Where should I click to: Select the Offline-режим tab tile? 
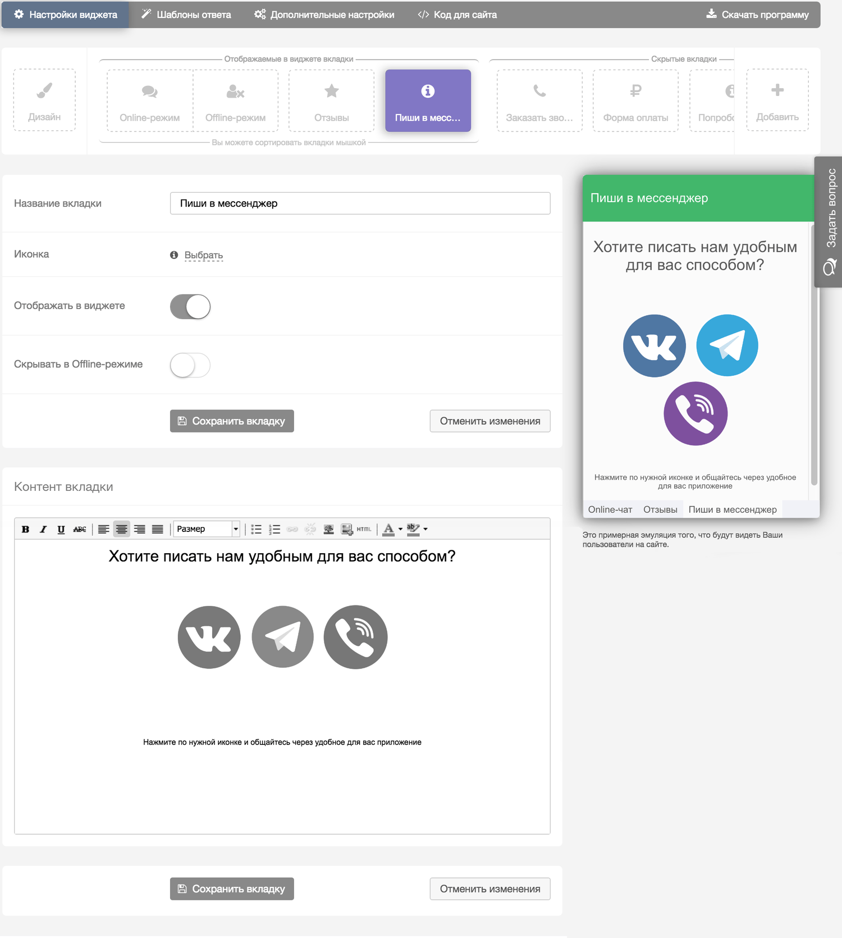pos(236,101)
